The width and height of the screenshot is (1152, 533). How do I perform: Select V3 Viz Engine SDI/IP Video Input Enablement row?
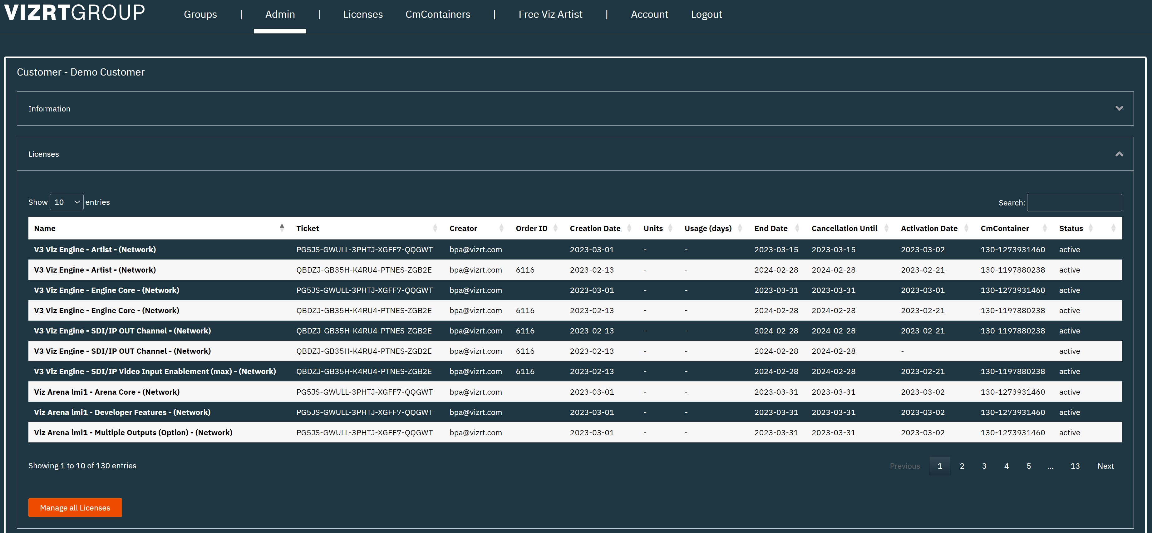[x=575, y=372]
